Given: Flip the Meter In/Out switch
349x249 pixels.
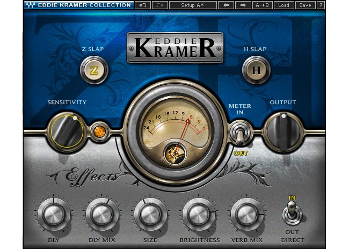Looking at the screenshot, I should (x=239, y=134).
